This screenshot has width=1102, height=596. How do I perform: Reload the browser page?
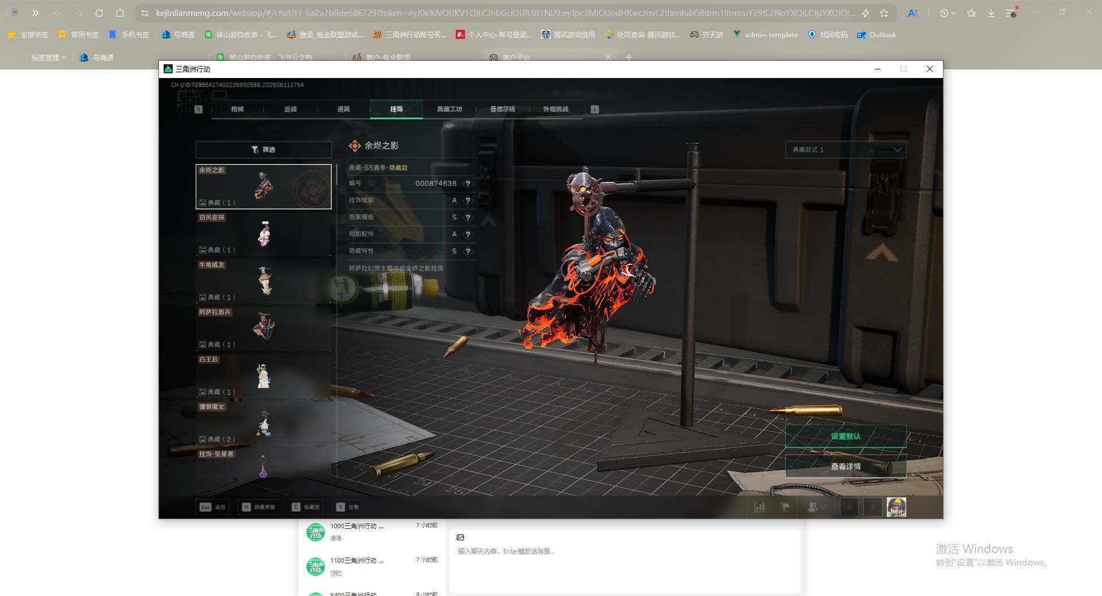[99, 13]
